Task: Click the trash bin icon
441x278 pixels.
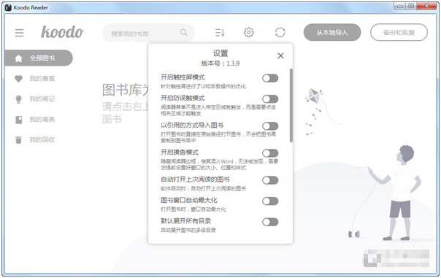Action: 18,140
